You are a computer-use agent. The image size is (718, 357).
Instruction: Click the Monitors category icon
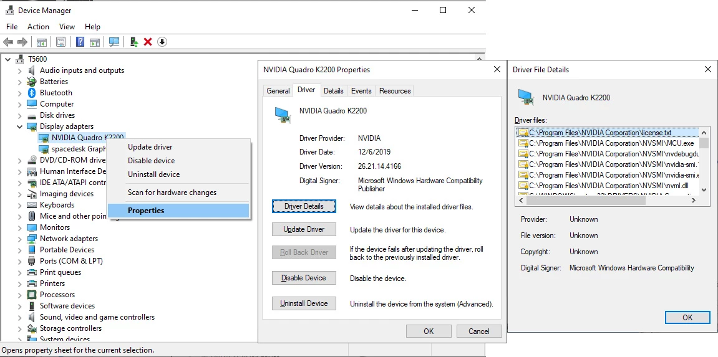click(32, 227)
